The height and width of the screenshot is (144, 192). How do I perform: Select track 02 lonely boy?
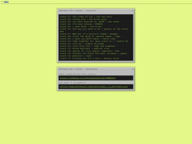coord(83,19)
